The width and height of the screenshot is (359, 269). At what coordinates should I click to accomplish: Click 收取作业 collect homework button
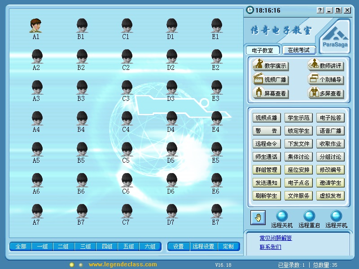pos(330,143)
